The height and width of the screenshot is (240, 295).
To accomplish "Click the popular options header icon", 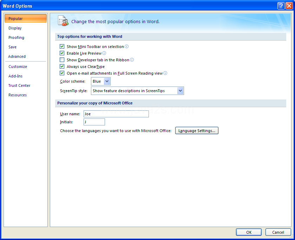I will (x=63, y=21).
